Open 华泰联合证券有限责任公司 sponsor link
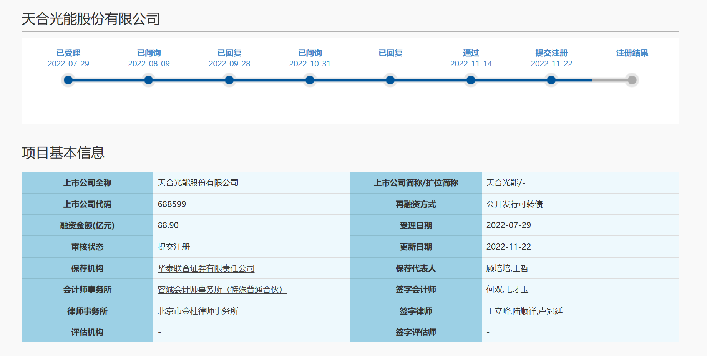This screenshot has width=707, height=356. (x=206, y=268)
